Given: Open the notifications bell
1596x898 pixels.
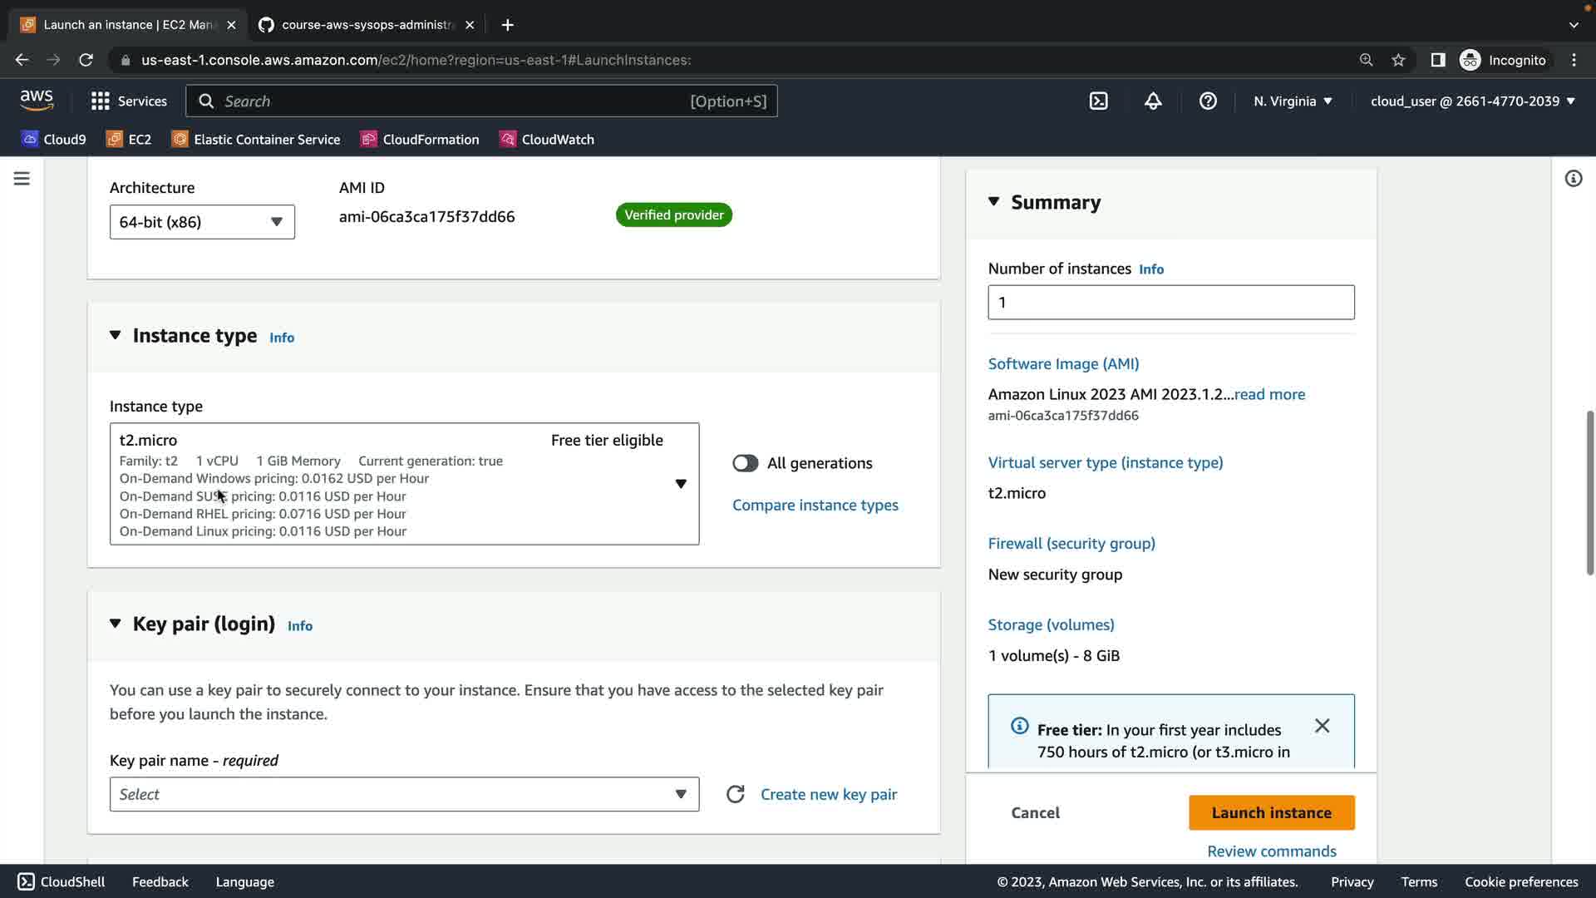Looking at the screenshot, I should [1153, 101].
